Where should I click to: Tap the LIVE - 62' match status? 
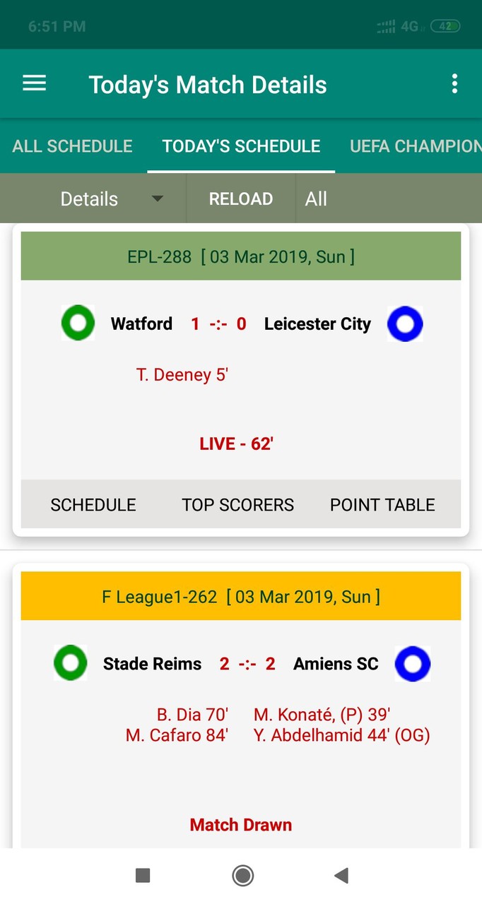pyautogui.click(x=236, y=443)
